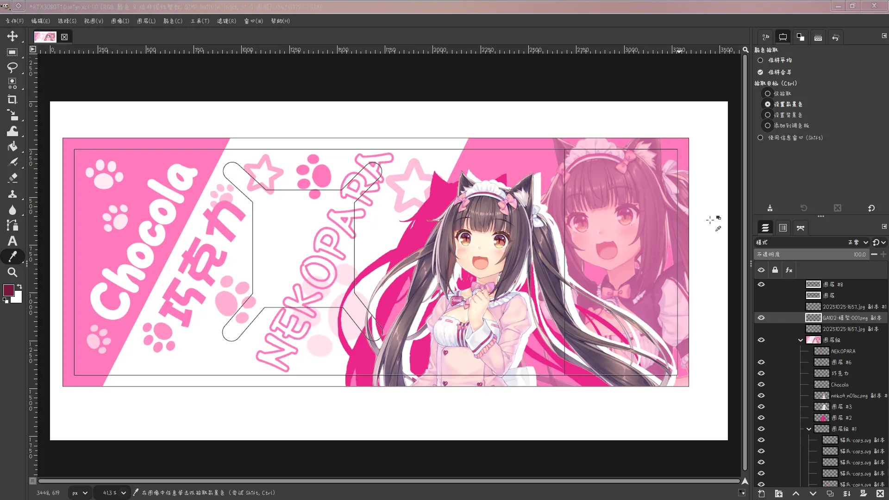Open the canvas navigation preview icon
The width and height of the screenshot is (889, 500).
(745, 481)
